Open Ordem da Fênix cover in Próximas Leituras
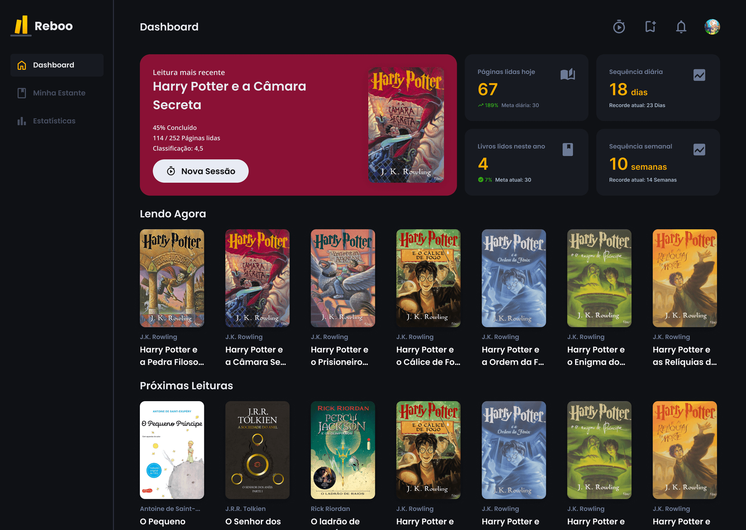 tap(514, 450)
